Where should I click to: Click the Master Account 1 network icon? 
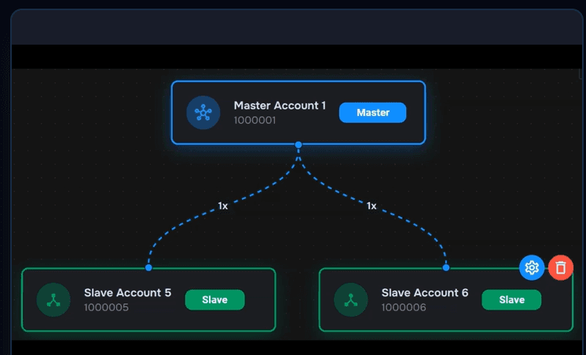pyautogui.click(x=203, y=113)
